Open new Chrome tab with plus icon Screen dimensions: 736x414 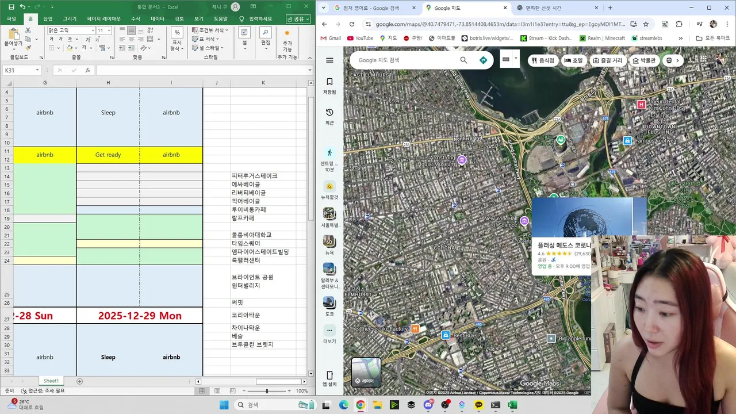[610, 8]
